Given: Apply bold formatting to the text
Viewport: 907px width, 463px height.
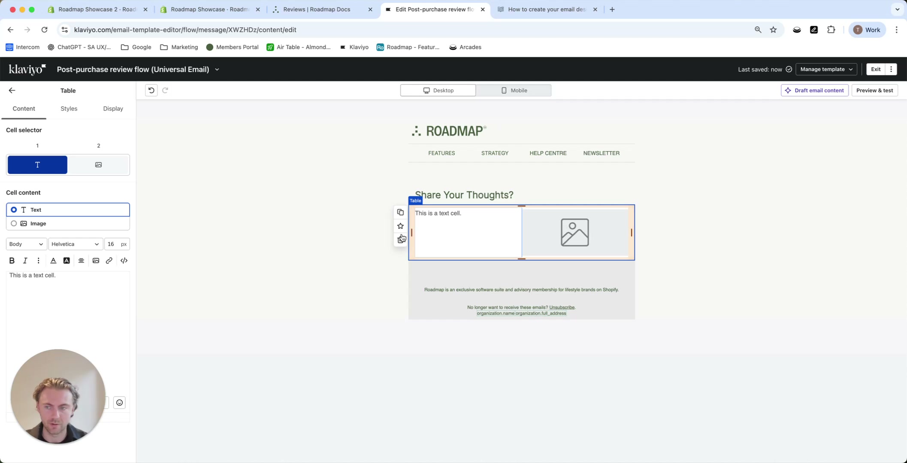Looking at the screenshot, I should [x=12, y=260].
